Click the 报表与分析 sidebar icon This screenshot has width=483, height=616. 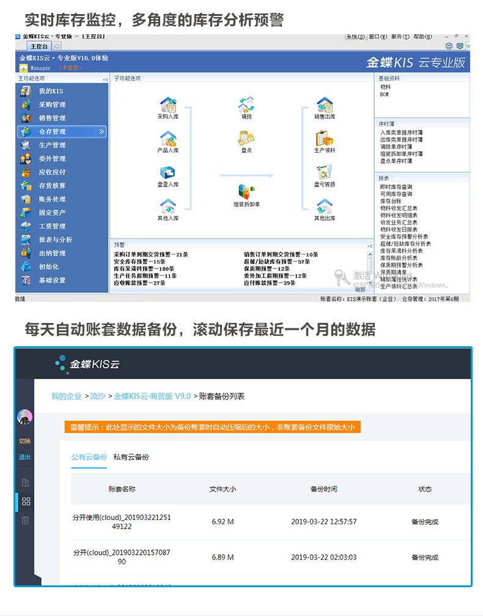click(x=26, y=240)
